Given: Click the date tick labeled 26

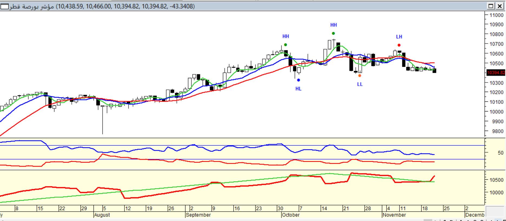Looking at the screenshot, I should point(171,209).
